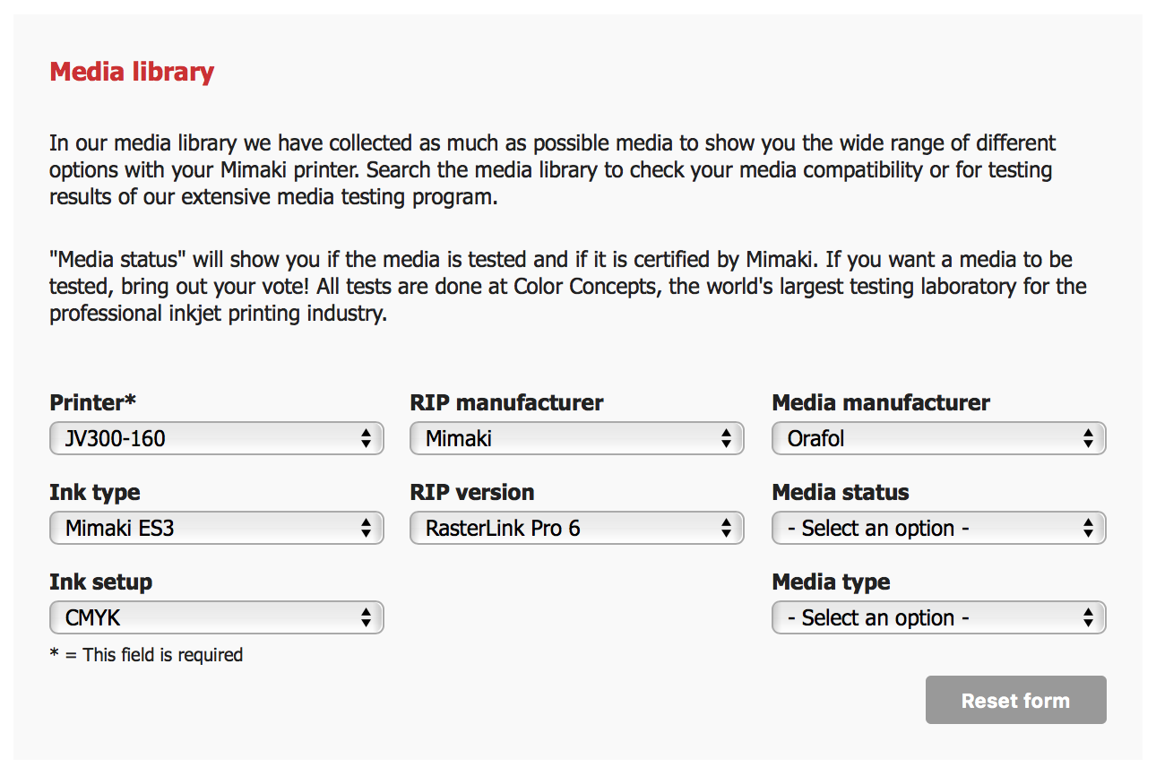Click the paragraph starting '"Media status" will show you'
Screen dimensions: 1156x776
pos(568,288)
